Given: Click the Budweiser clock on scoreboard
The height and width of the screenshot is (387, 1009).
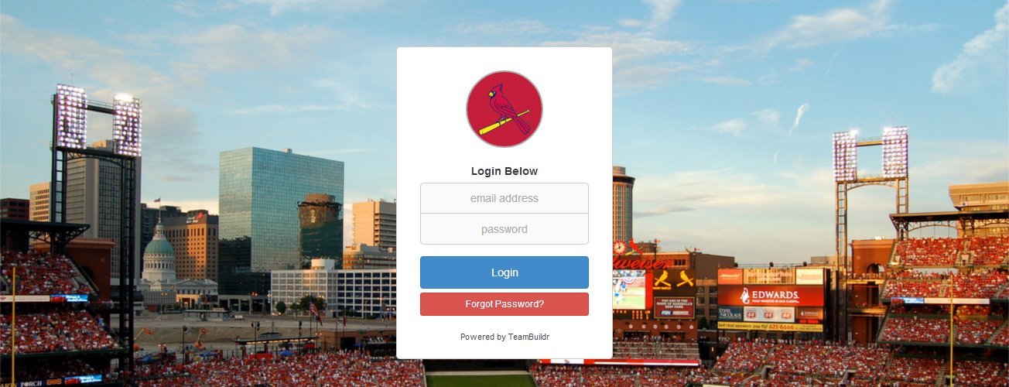Looking at the screenshot, I should [x=620, y=248].
